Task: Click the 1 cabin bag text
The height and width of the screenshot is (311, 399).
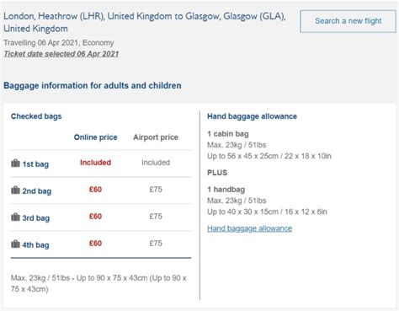Action: pyautogui.click(x=228, y=134)
